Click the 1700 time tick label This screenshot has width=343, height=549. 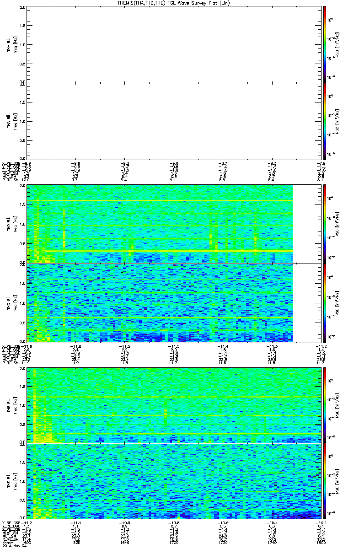[173, 542]
